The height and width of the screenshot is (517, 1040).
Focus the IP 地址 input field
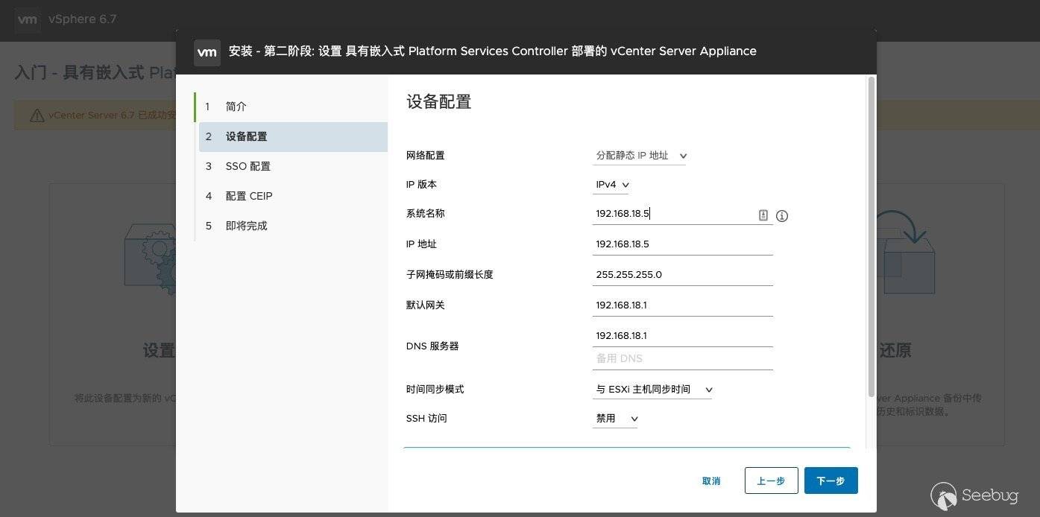tap(681, 244)
